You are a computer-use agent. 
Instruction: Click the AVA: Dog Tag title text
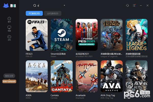pos(108,95)
